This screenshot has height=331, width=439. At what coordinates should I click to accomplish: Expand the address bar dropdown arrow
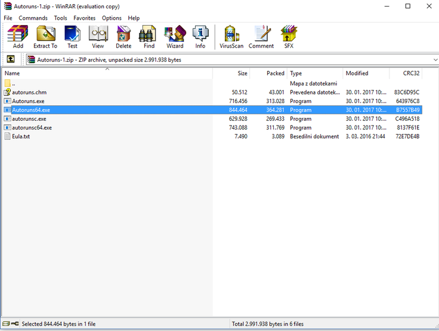(x=435, y=60)
